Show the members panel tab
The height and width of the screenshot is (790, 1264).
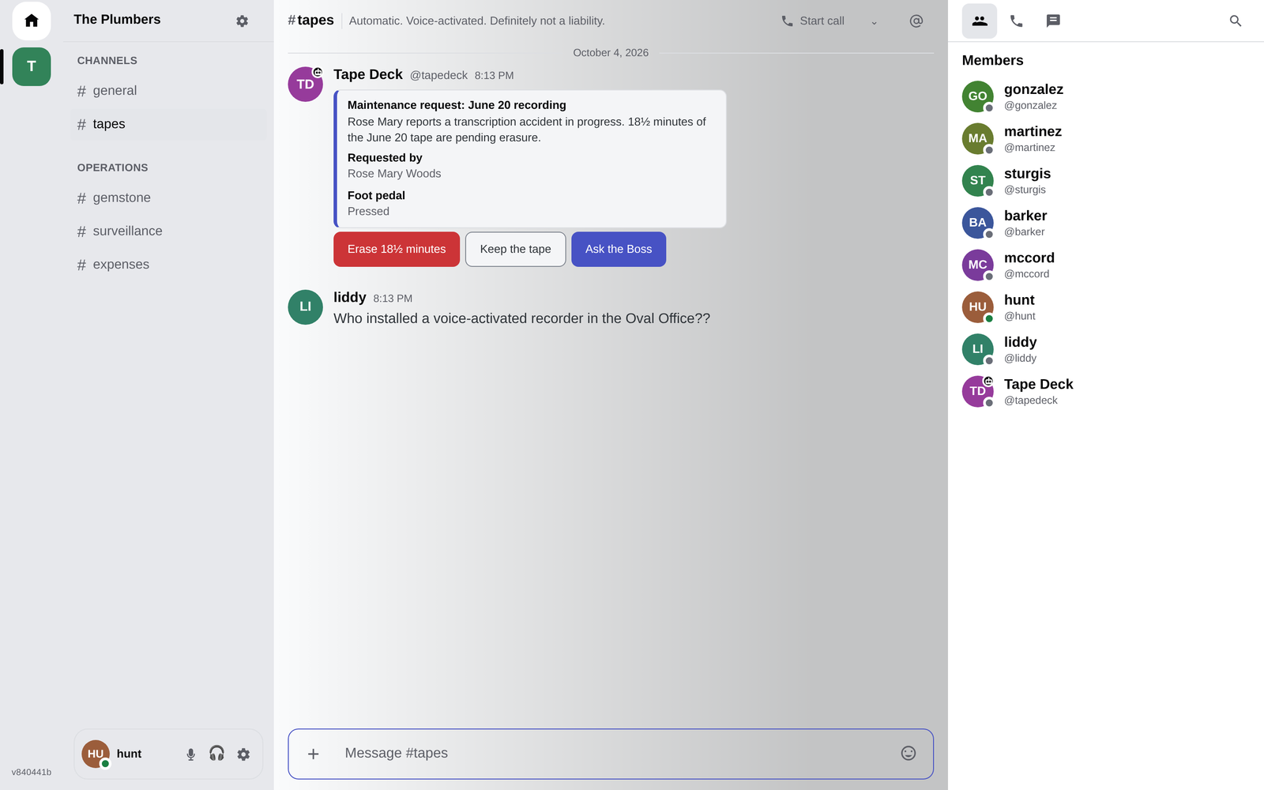980,21
